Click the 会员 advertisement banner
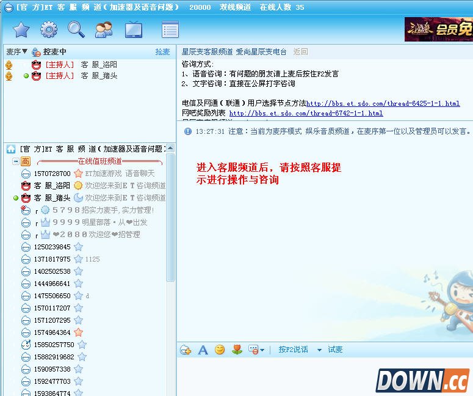Screen dimensions: 473x396 439,29
